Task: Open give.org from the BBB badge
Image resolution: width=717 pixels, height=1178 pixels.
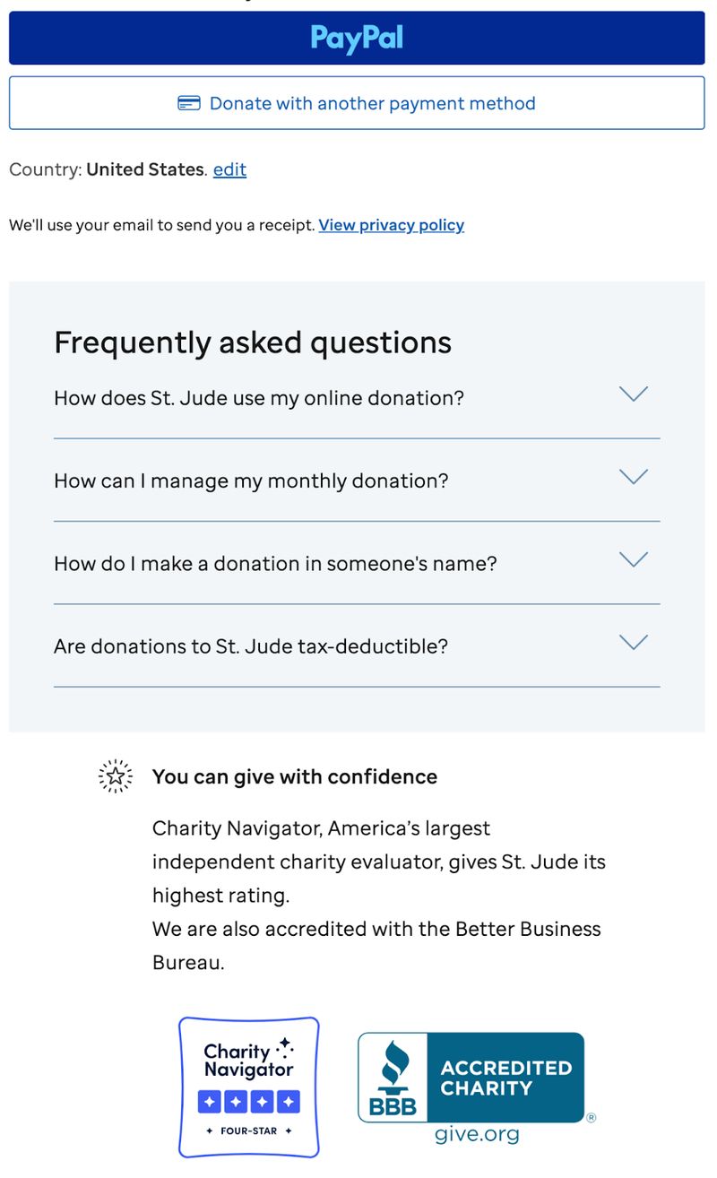Action: 476,1134
